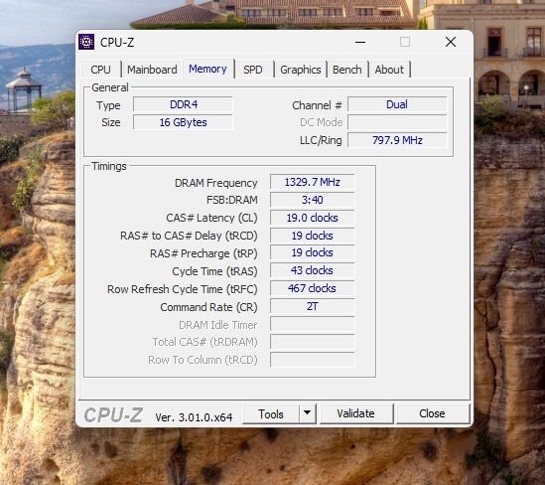This screenshot has height=485, width=545.
Task: Select the memory Type DDR4 field
Action: point(183,104)
